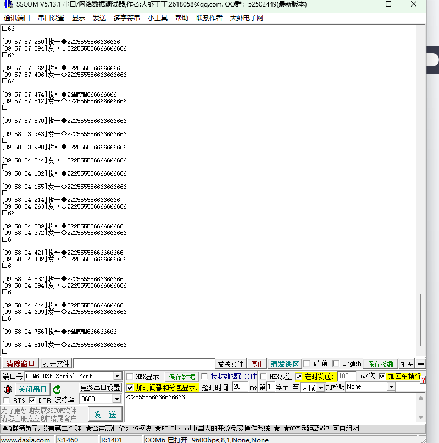This screenshot has height=443, width=439.
Task: Click the send text area containing 222555556666666666
Action: pos(271,407)
